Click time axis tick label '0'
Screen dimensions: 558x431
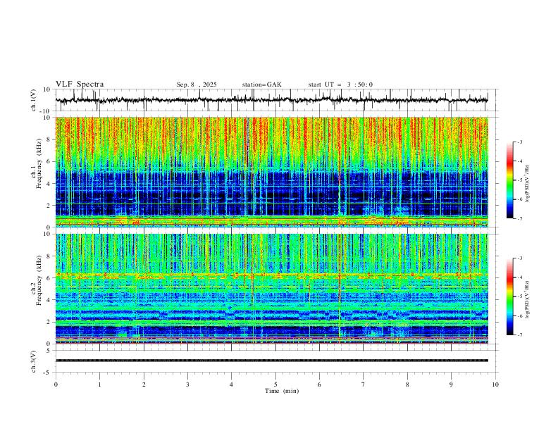(56, 385)
